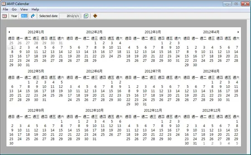Go to previous months with left arrow

(x=9, y=32)
